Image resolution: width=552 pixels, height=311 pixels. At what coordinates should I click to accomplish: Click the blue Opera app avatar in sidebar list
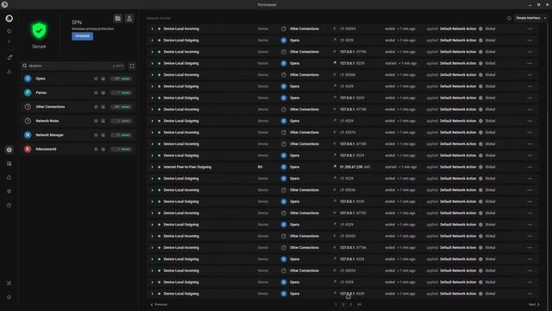28,79
